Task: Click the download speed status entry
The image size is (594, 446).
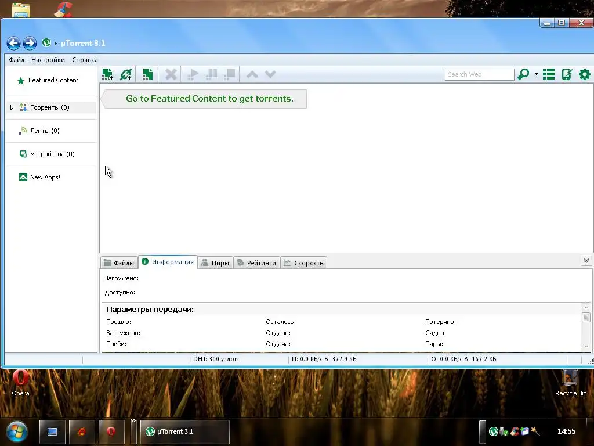Action: click(324, 359)
